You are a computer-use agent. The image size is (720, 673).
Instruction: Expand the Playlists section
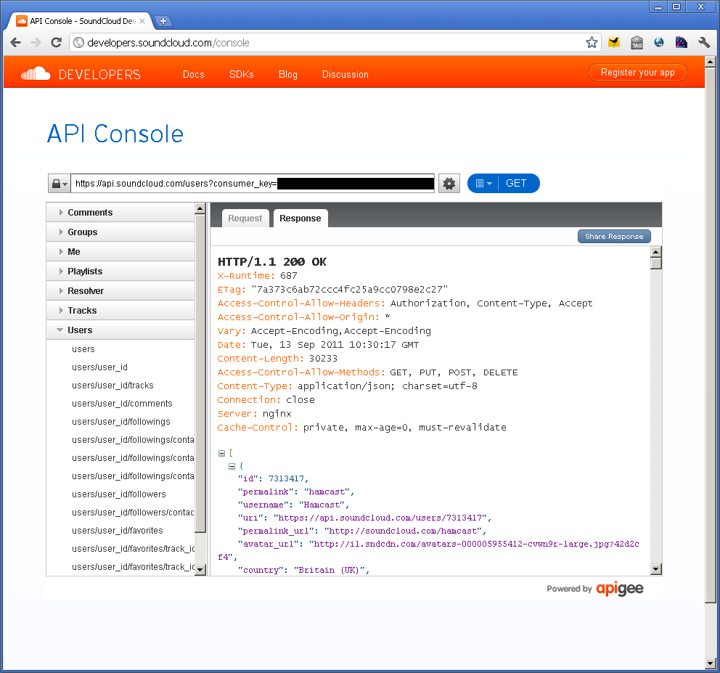click(85, 272)
